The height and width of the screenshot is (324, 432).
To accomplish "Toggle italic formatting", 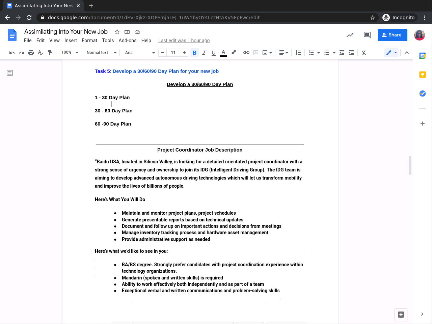I will point(204,53).
